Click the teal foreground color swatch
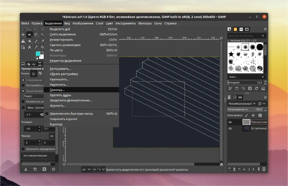Viewport: 288px width, 186px height. tap(38, 53)
